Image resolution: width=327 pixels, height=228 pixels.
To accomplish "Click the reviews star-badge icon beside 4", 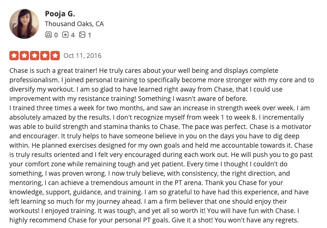I will 65,35.
